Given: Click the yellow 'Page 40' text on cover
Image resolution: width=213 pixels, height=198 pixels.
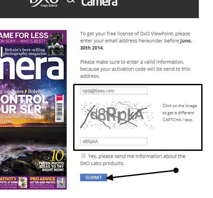Looking at the screenshot, I should (x=21, y=121).
